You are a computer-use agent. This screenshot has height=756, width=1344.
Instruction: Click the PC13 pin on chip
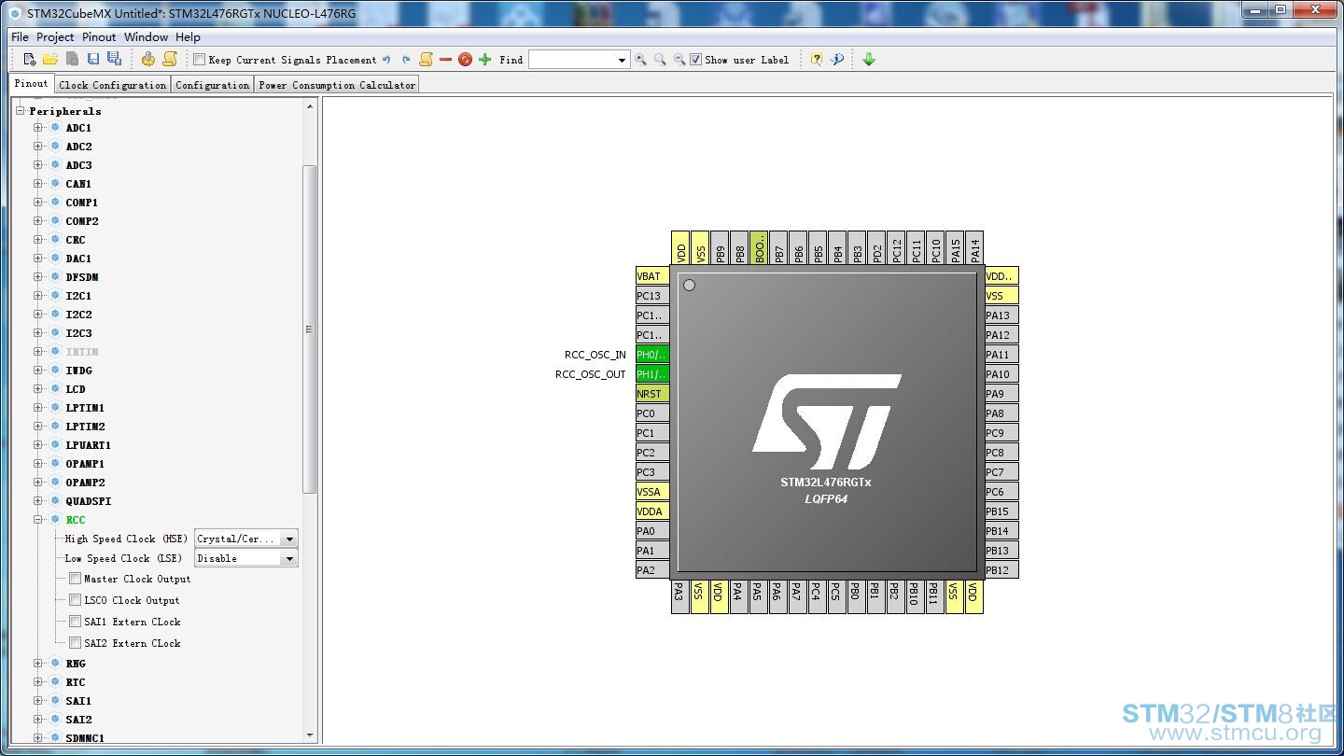652,296
